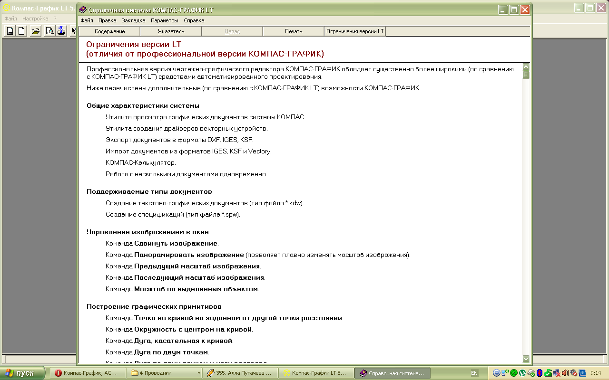Click the 'Панорамировать изображение' command text
609x380 pixels.
[x=189, y=255]
